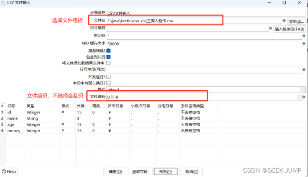Click length '15' cell in age row
This screenshot has height=177, width=308.
click(x=83, y=125)
